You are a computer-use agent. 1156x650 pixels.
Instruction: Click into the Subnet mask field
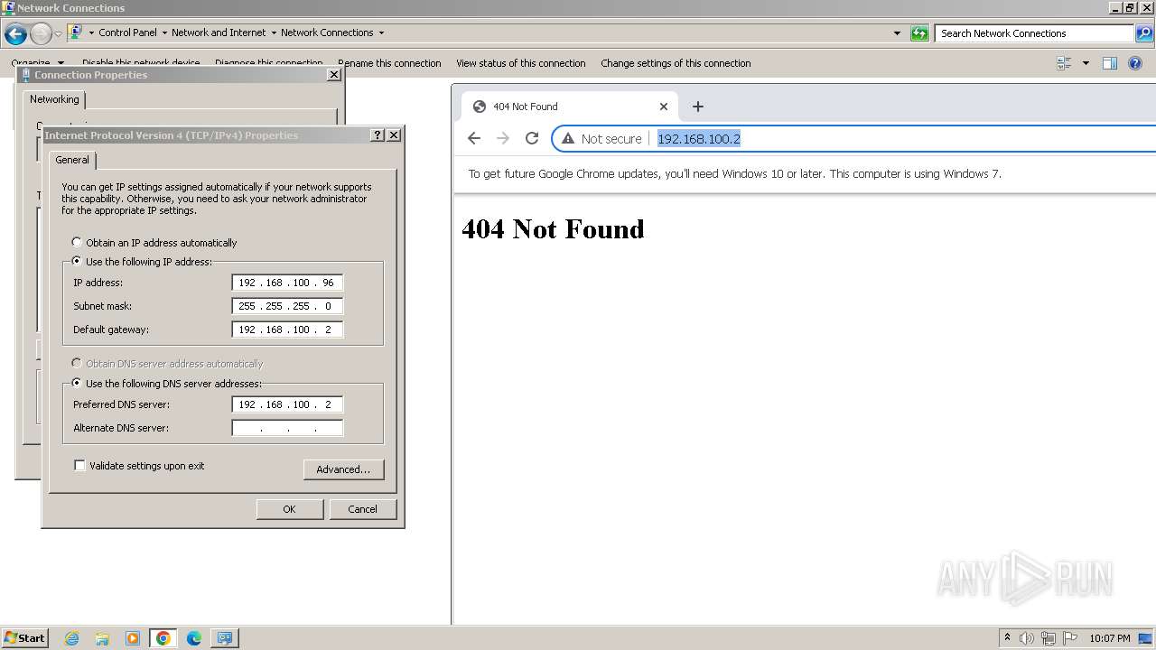tap(287, 306)
